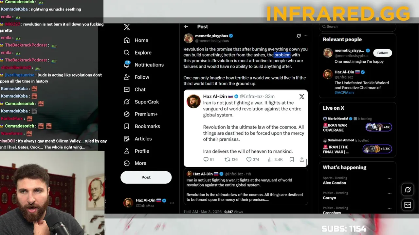Click the Follow person-plus icon

pyautogui.click(x=127, y=77)
